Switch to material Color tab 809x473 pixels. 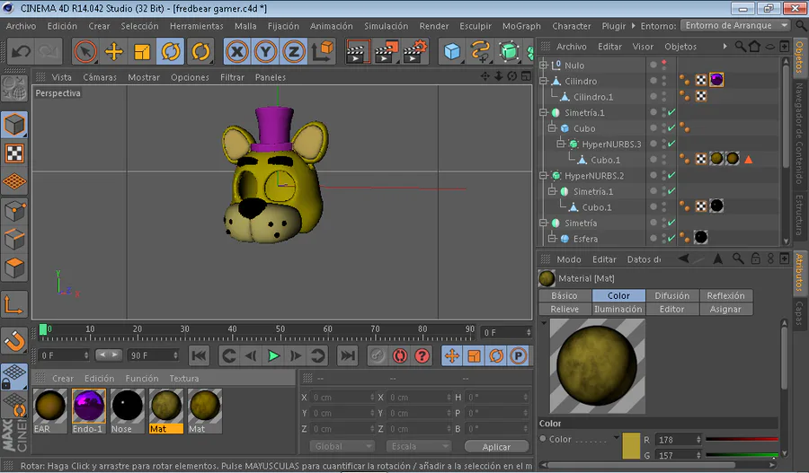[618, 296]
